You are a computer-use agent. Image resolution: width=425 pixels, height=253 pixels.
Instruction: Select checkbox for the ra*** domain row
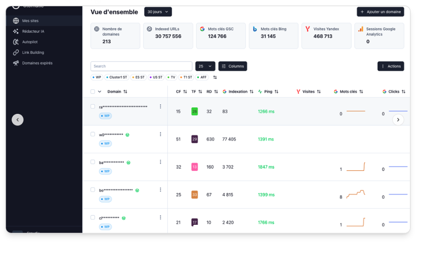[93, 106]
